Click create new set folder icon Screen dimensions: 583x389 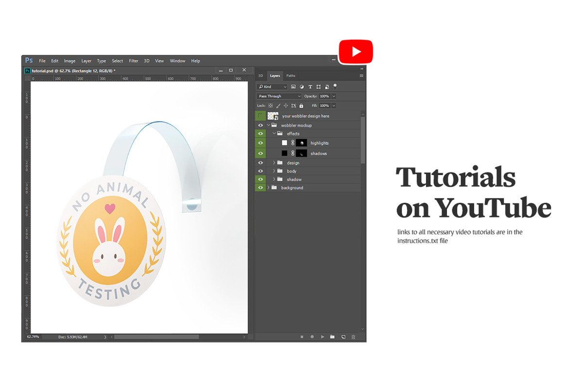click(332, 336)
